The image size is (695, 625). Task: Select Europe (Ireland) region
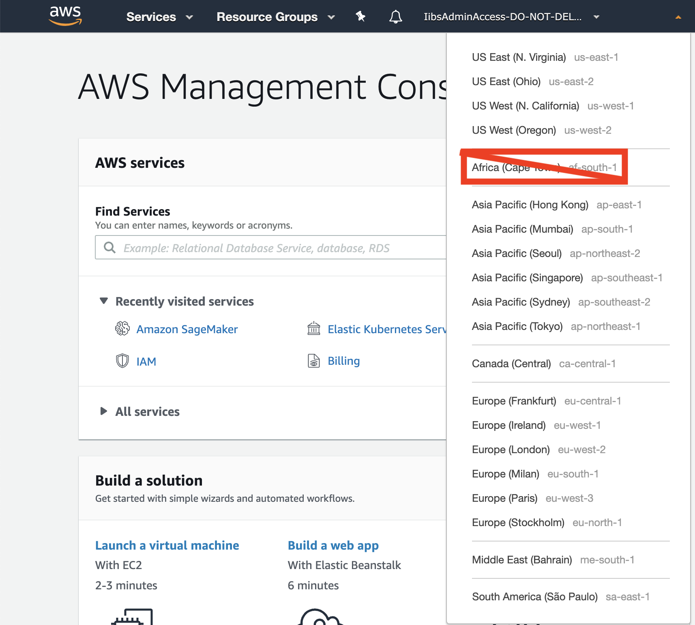pos(536,425)
